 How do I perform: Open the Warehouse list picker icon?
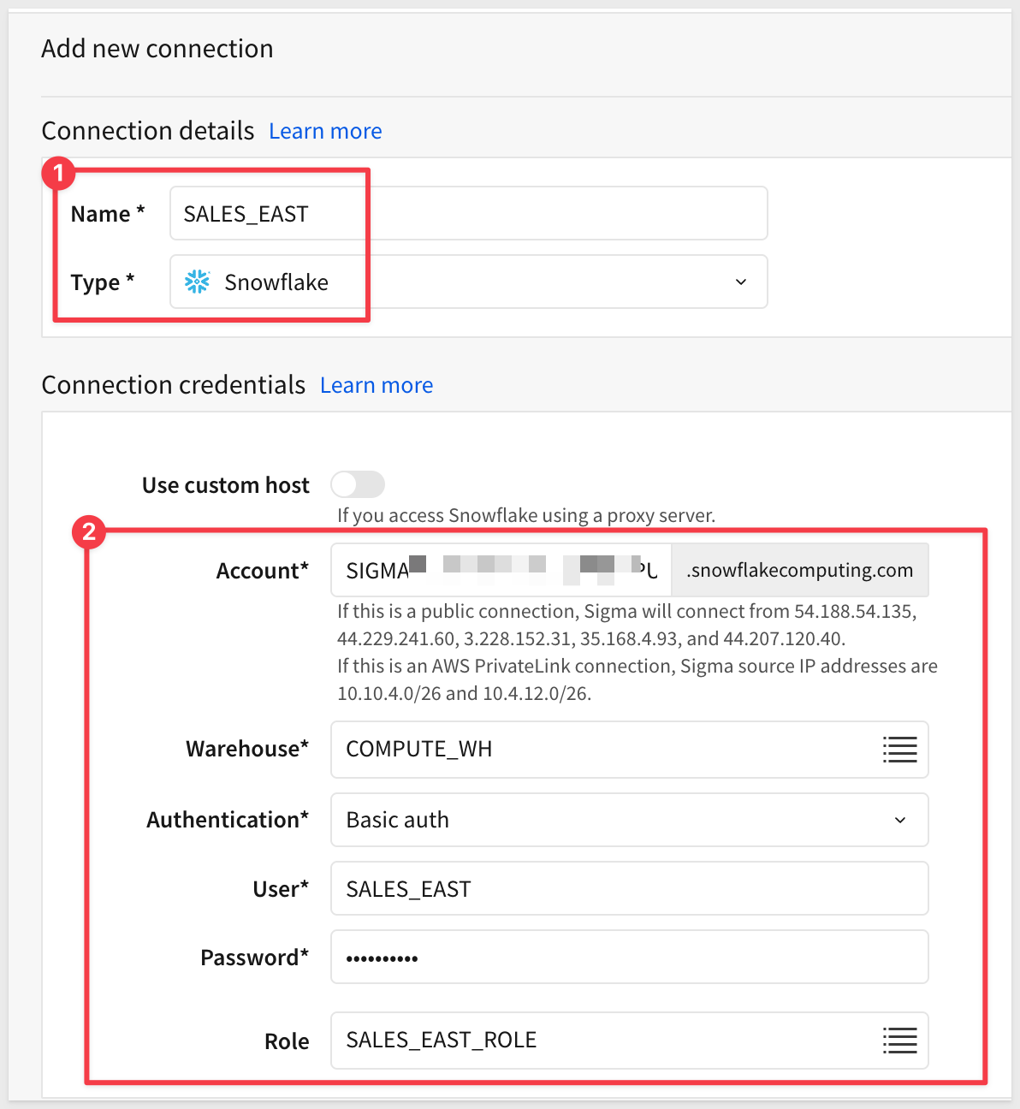click(x=899, y=750)
